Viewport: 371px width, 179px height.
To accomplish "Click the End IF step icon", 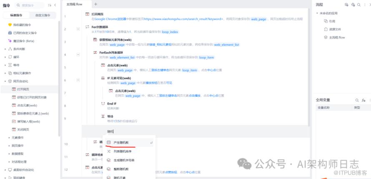I will tap(103, 104).
